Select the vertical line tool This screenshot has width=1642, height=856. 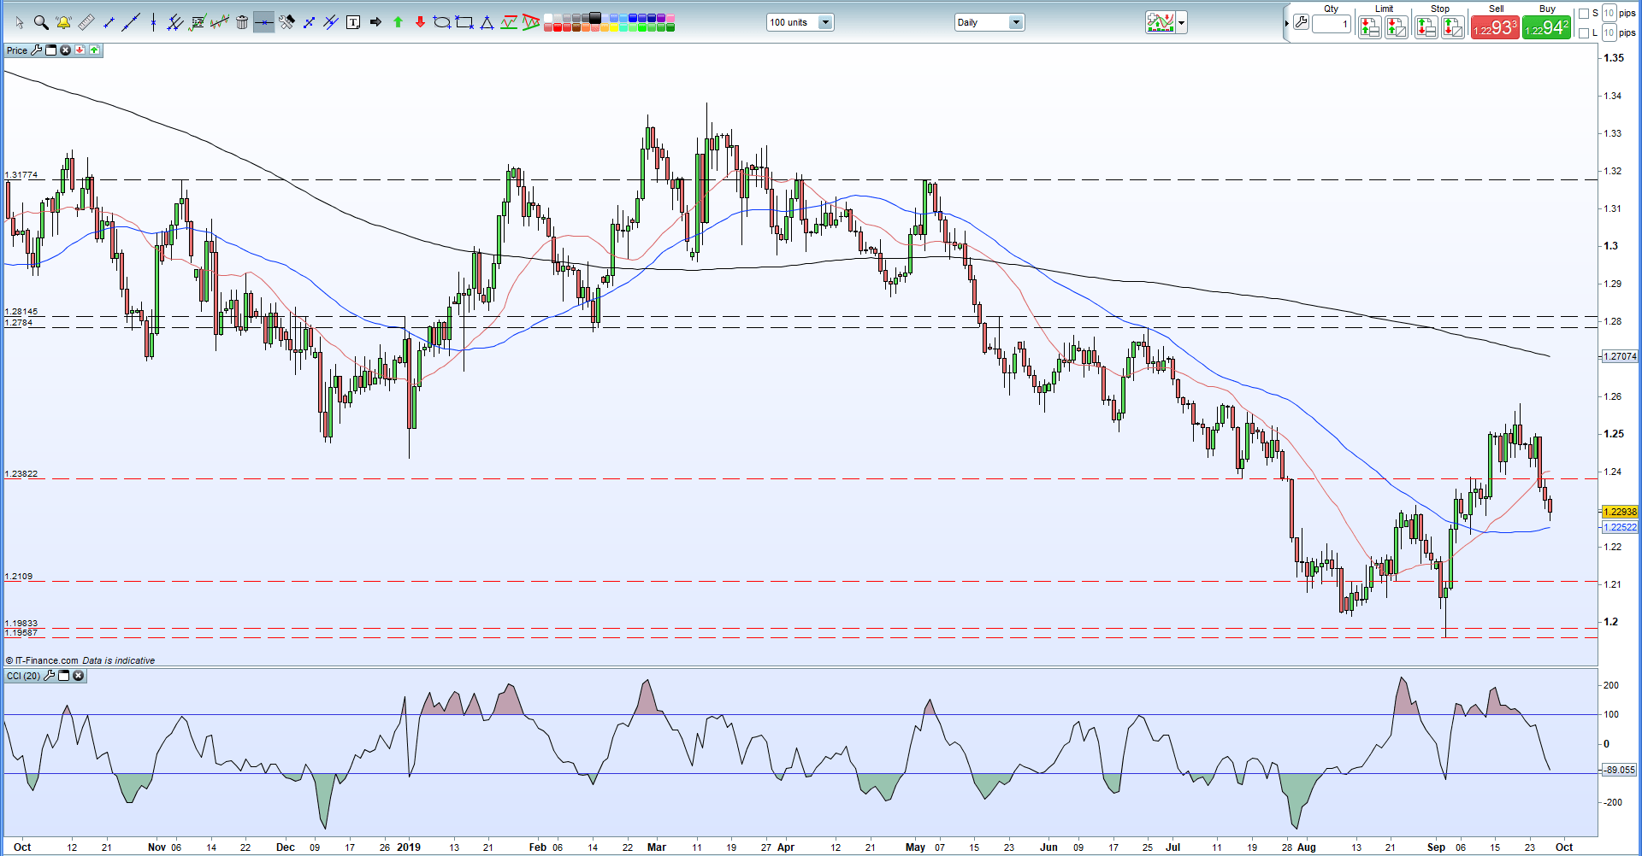tap(153, 23)
